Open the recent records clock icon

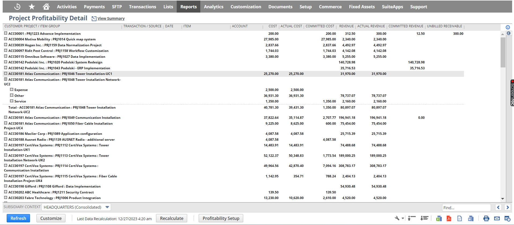coord(17,7)
